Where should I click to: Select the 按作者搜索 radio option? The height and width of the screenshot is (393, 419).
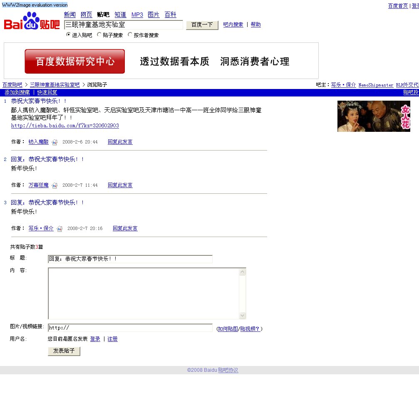pyautogui.click(x=130, y=35)
